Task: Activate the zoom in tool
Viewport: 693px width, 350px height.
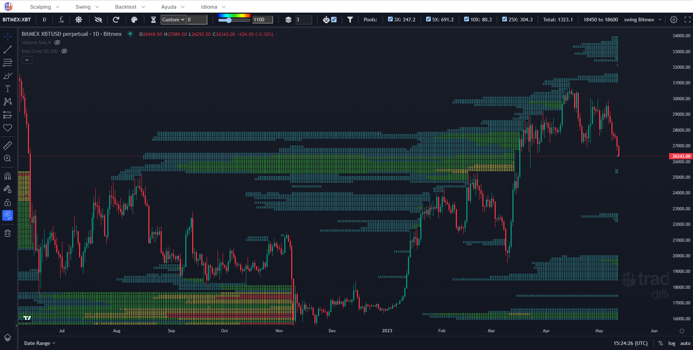Action: point(8,158)
